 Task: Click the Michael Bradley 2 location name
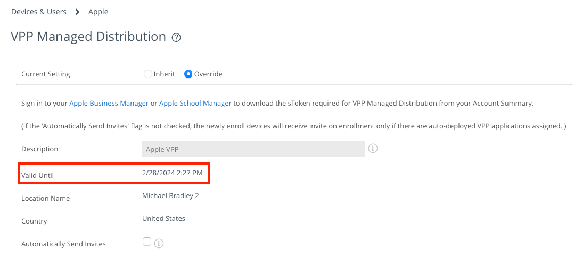170,196
